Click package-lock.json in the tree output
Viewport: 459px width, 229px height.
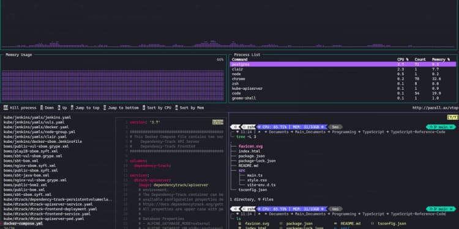coord(256,161)
